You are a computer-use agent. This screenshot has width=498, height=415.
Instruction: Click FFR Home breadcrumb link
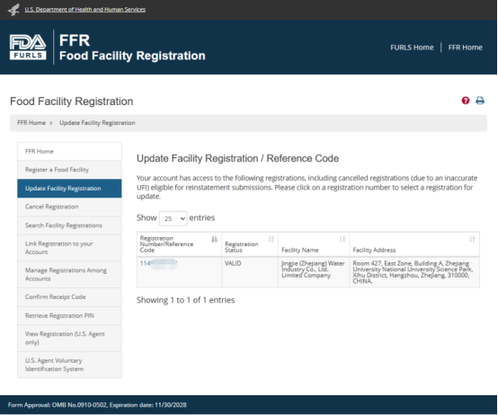pos(31,123)
